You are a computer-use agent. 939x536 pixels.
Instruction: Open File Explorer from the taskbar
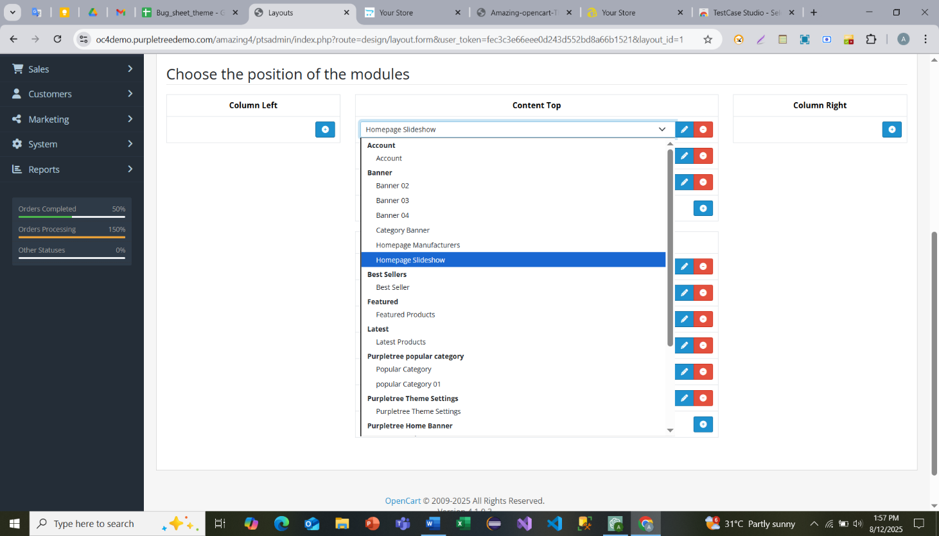(x=342, y=523)
